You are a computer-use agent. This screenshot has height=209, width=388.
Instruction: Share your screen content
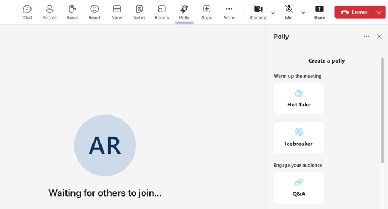(319, 12)
